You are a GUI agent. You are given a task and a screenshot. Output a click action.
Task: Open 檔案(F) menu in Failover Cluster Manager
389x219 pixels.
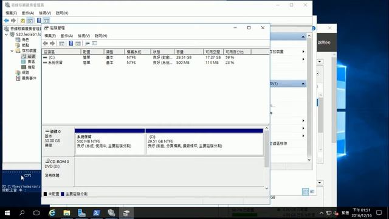(x=11, y=13)
